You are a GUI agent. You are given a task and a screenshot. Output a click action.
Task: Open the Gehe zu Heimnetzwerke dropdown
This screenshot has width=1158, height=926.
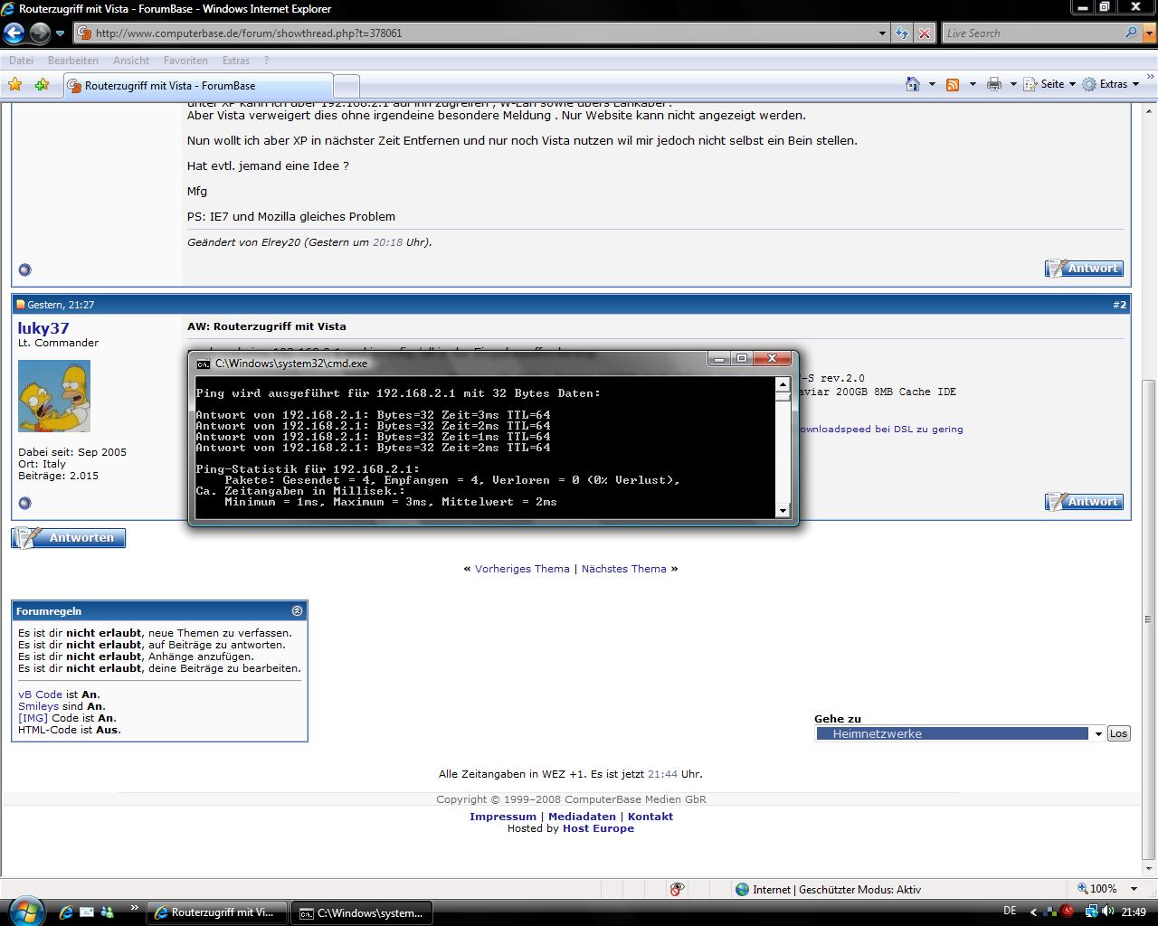coord(959,733)
